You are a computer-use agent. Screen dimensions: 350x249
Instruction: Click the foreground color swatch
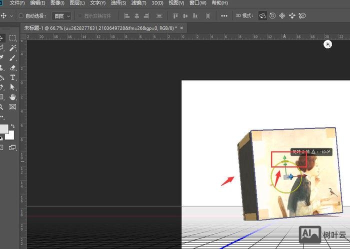(4, 129)
